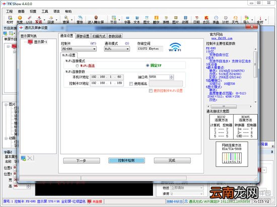Click the vertical scrollbar of card parameters
This screenshot has height=207, width=277.
[255, 76]
